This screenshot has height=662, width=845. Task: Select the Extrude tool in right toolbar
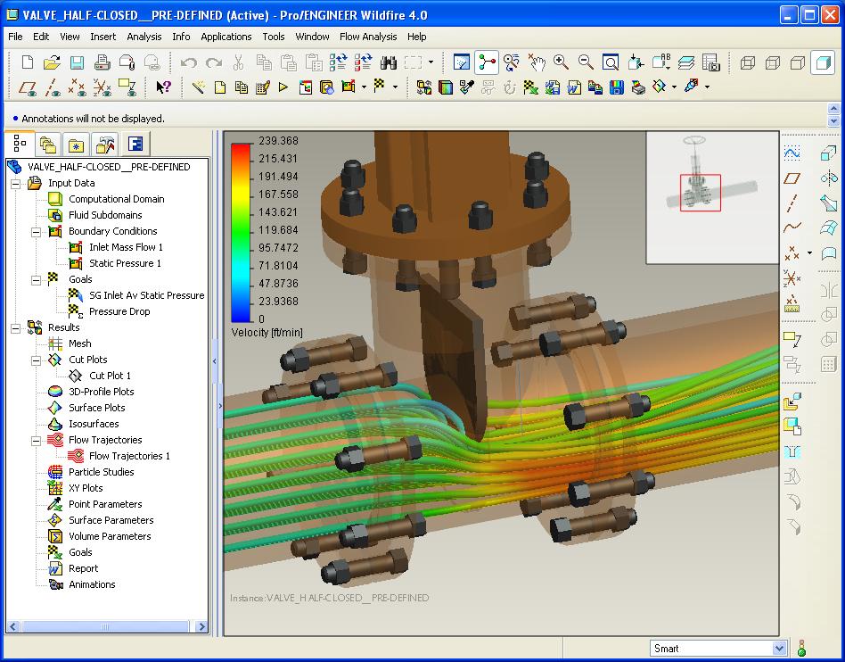(x=828, y=153)
